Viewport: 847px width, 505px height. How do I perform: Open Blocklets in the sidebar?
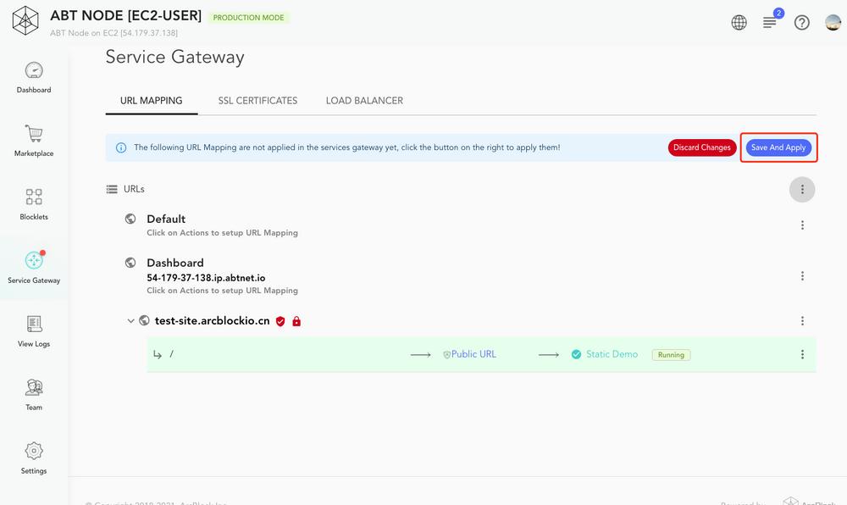(34, 204)
